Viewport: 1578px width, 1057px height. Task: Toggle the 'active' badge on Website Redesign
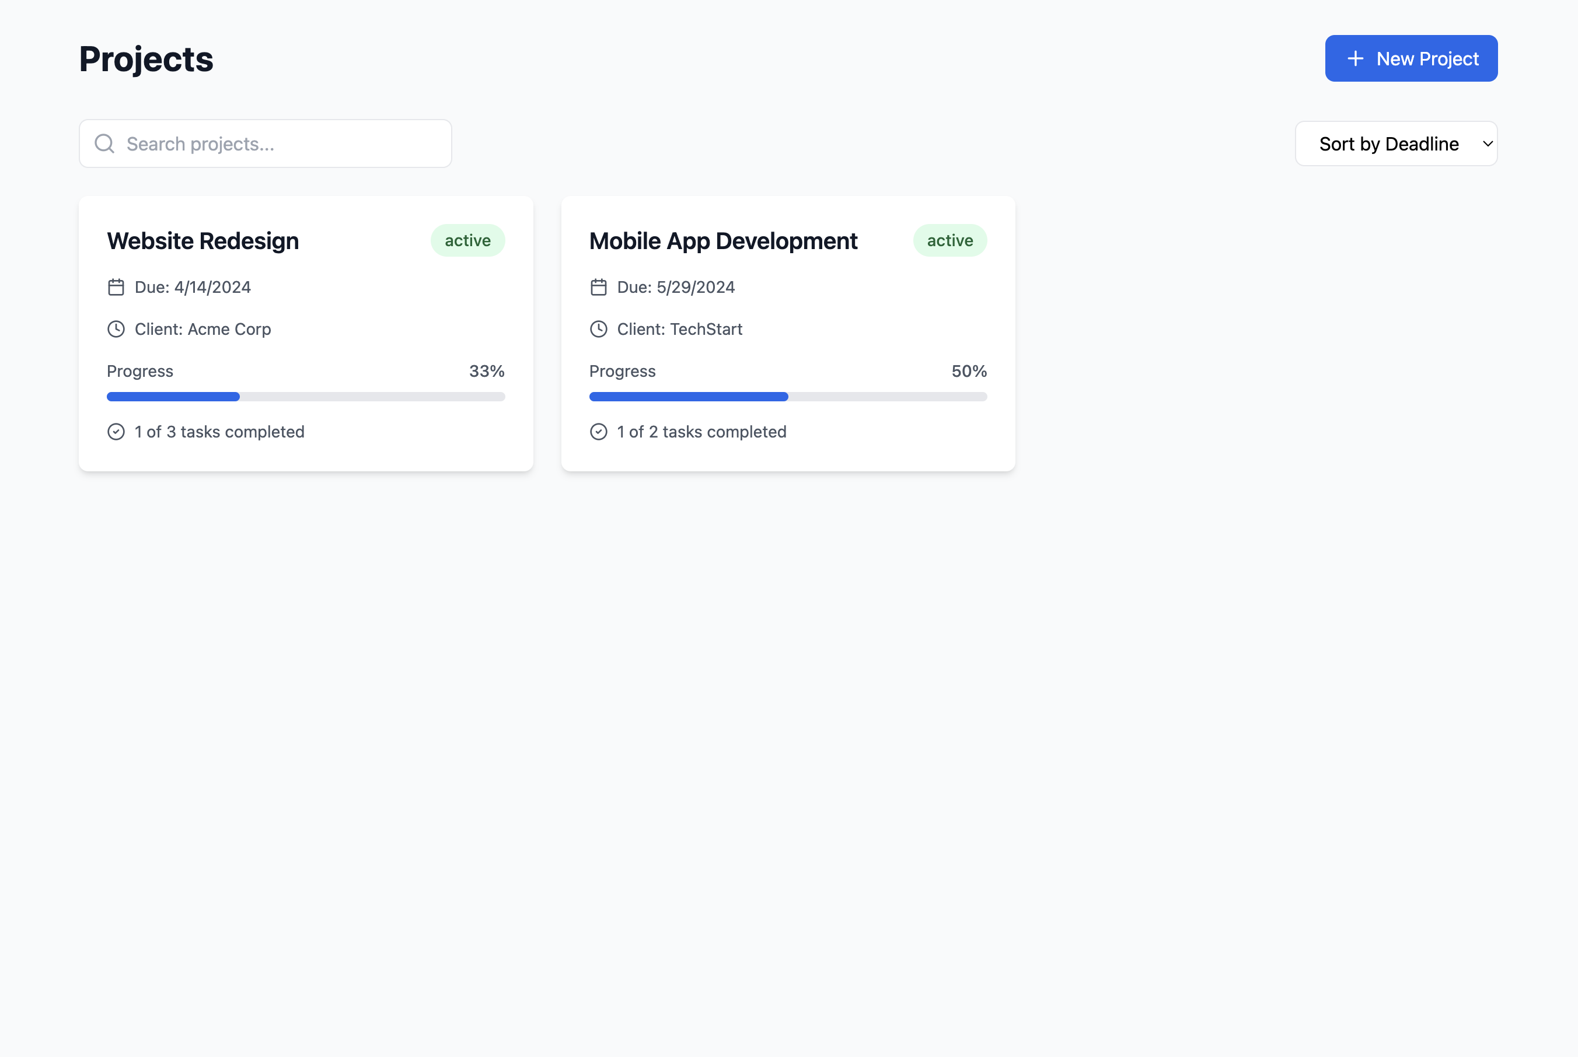click(x=467, y=240)
